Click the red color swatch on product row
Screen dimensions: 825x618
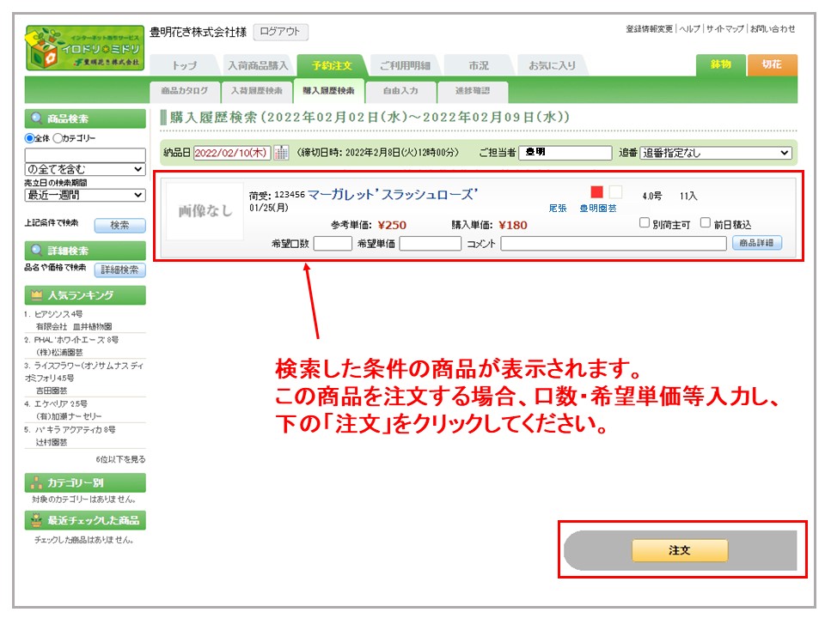[x=597, y=192]
